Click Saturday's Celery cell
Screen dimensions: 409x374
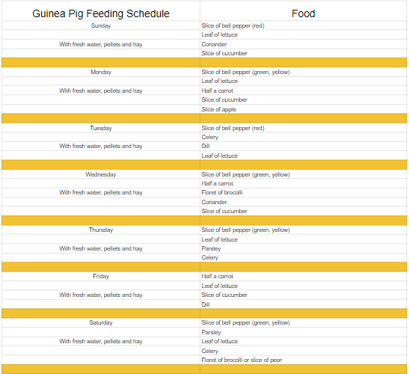click(x=304, y=351)
